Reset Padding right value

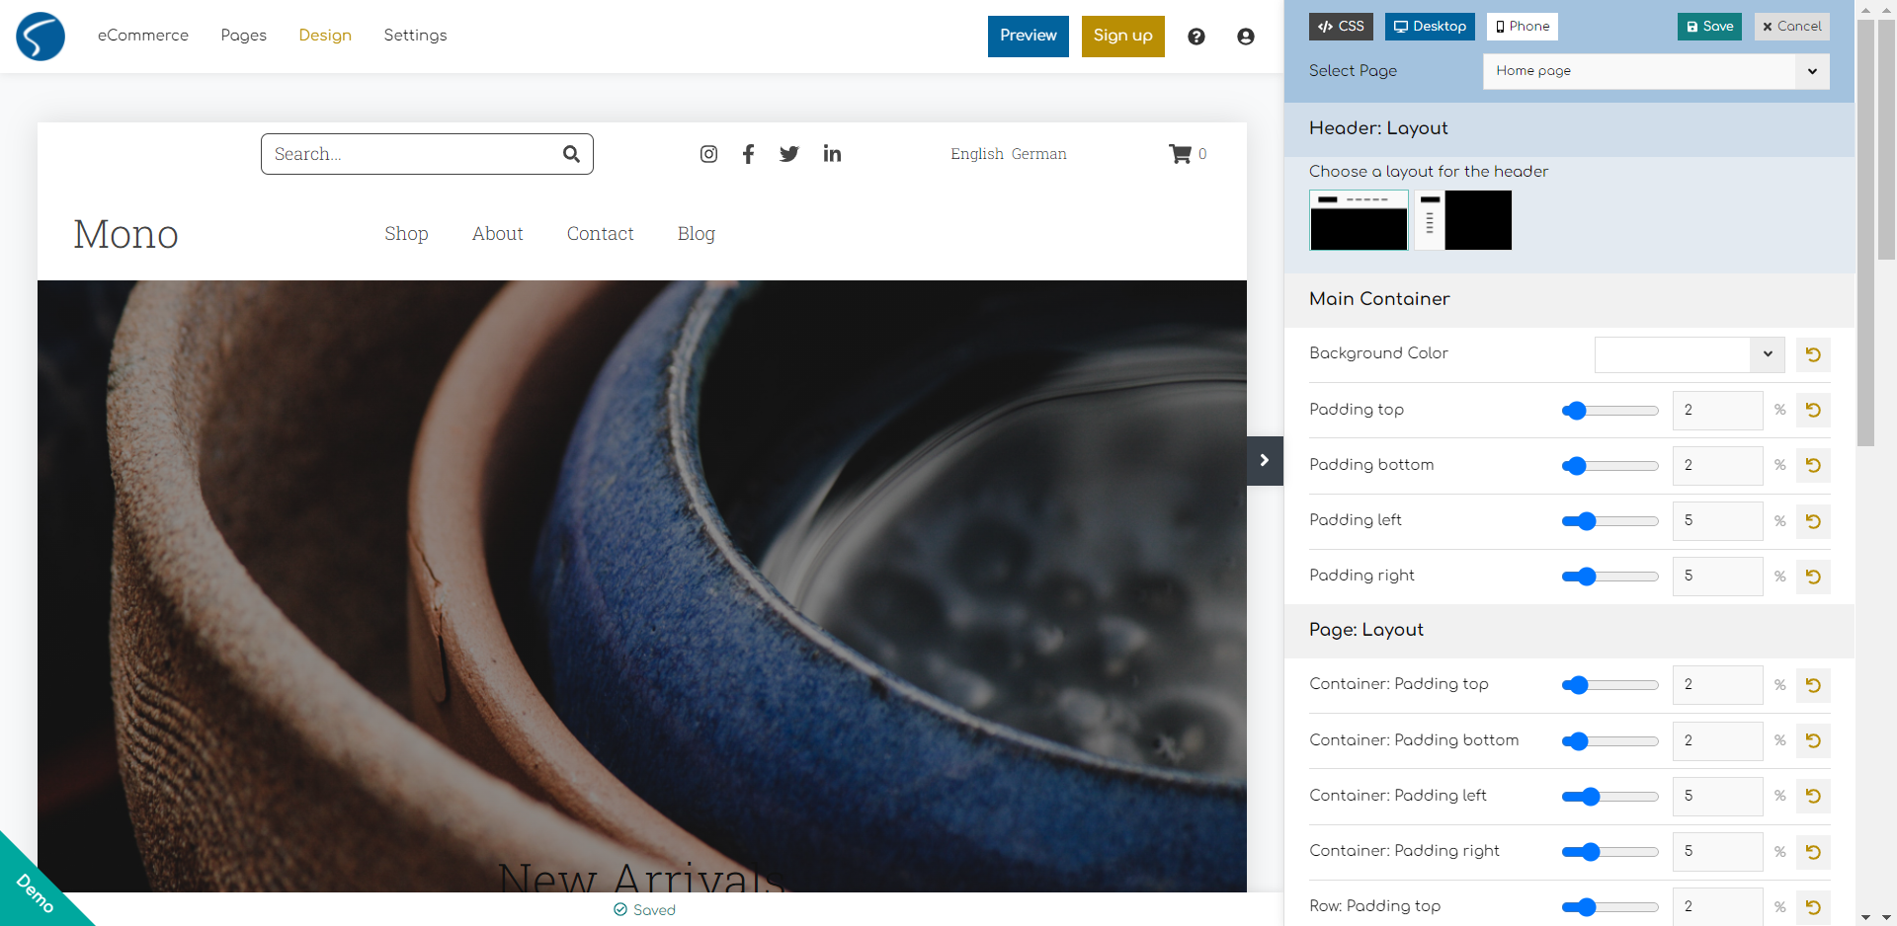coord(1813,577)
